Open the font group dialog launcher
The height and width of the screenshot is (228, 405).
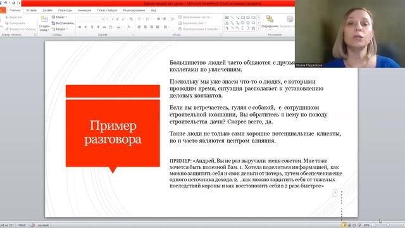[x=133, y=34]
